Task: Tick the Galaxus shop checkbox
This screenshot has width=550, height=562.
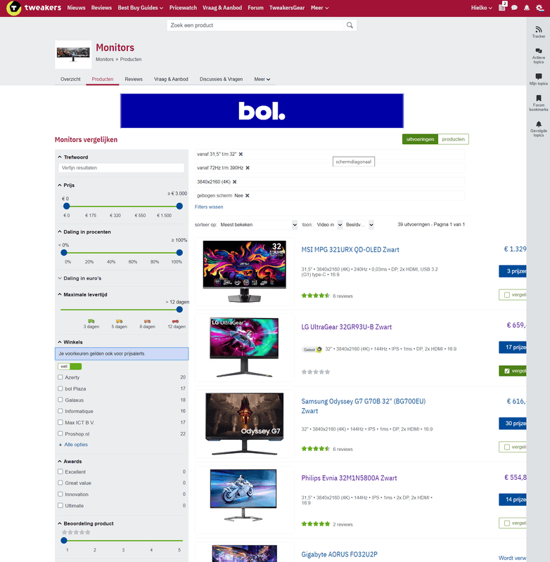Action: point(60,400)
